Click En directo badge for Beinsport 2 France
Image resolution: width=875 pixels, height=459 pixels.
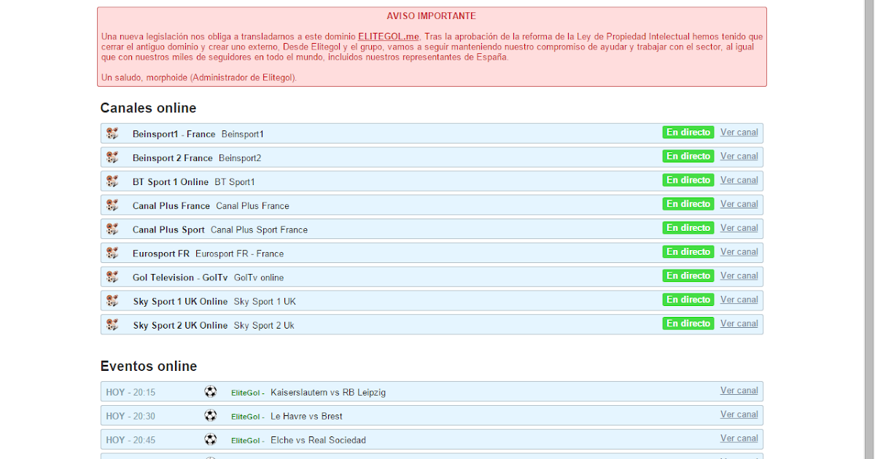pos(688,157)
